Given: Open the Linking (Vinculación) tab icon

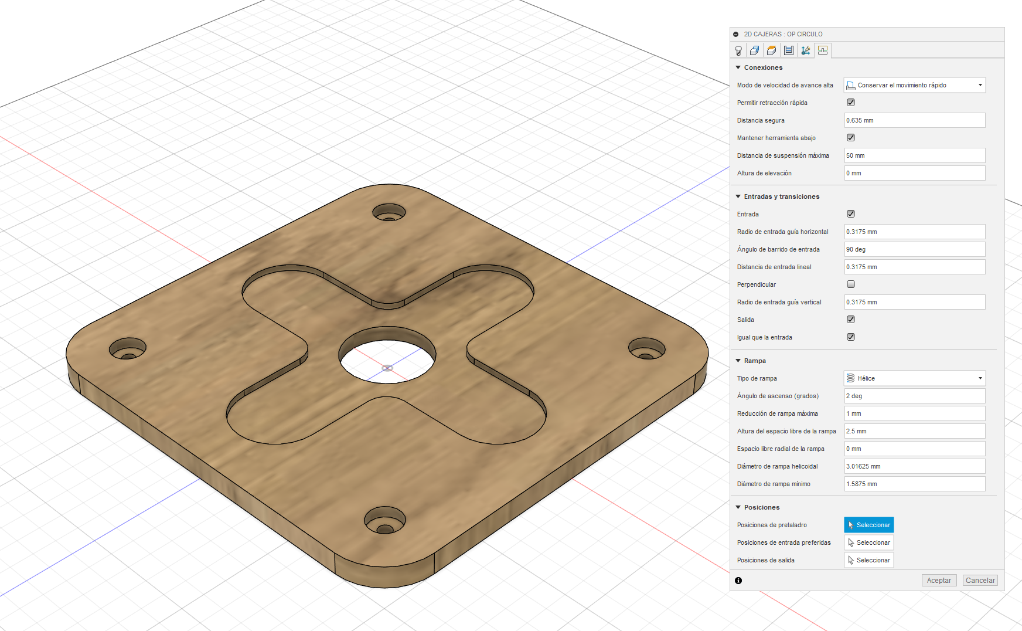Looking at the screenshot, I should click(x=823, y=50).
